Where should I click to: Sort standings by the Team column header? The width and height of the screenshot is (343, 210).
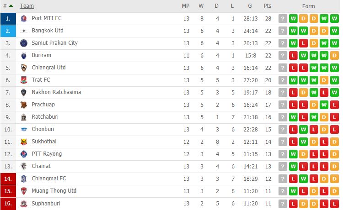pyautogui.click(x=27, y=6)
